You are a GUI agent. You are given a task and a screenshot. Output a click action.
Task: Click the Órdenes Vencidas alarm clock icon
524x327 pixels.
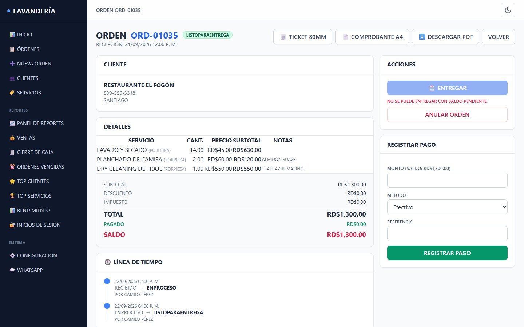pos(12,167)
